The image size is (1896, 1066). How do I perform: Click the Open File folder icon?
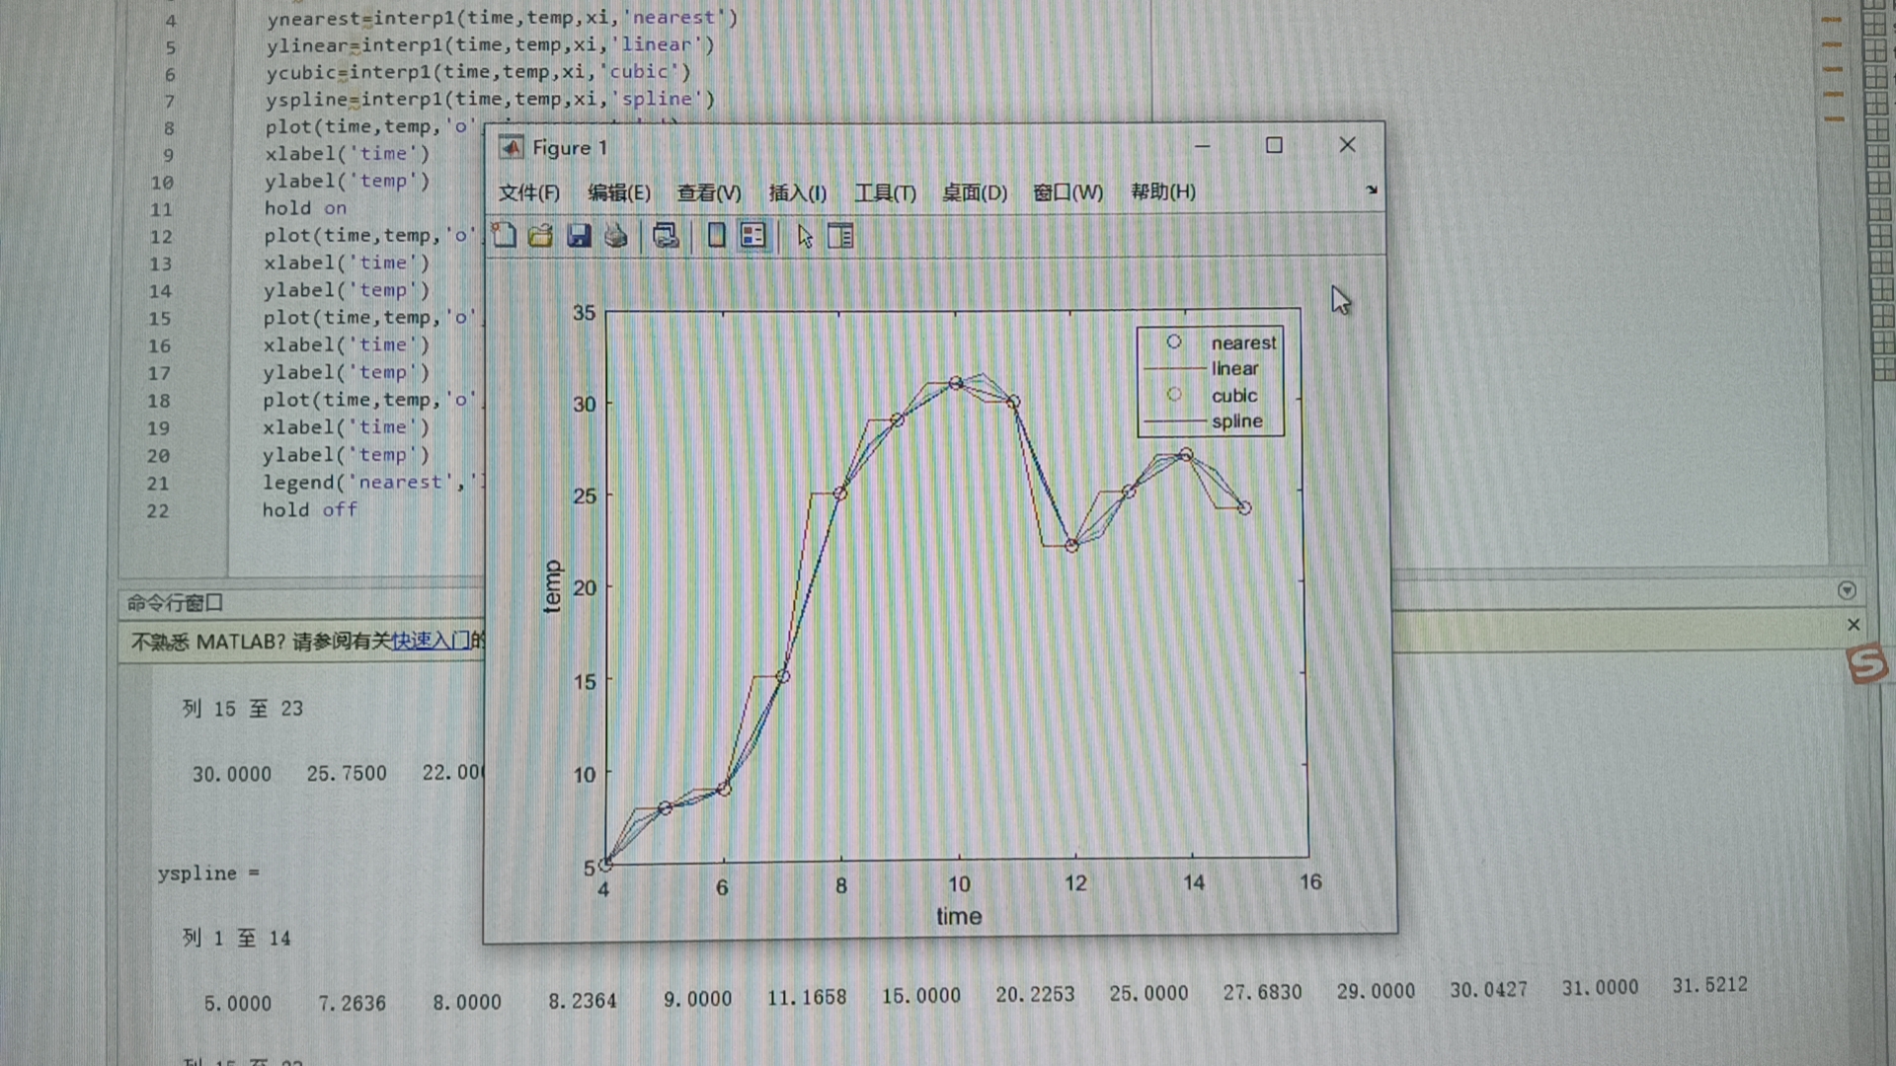pyautogui.click(x=540, y=235)
